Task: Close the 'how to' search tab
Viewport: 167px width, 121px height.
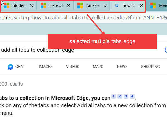Action: pos(141,5)
